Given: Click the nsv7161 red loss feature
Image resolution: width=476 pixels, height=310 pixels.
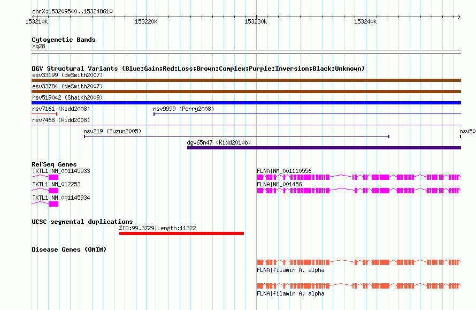Looking at the screenshot, I should [x=44, y=114].
